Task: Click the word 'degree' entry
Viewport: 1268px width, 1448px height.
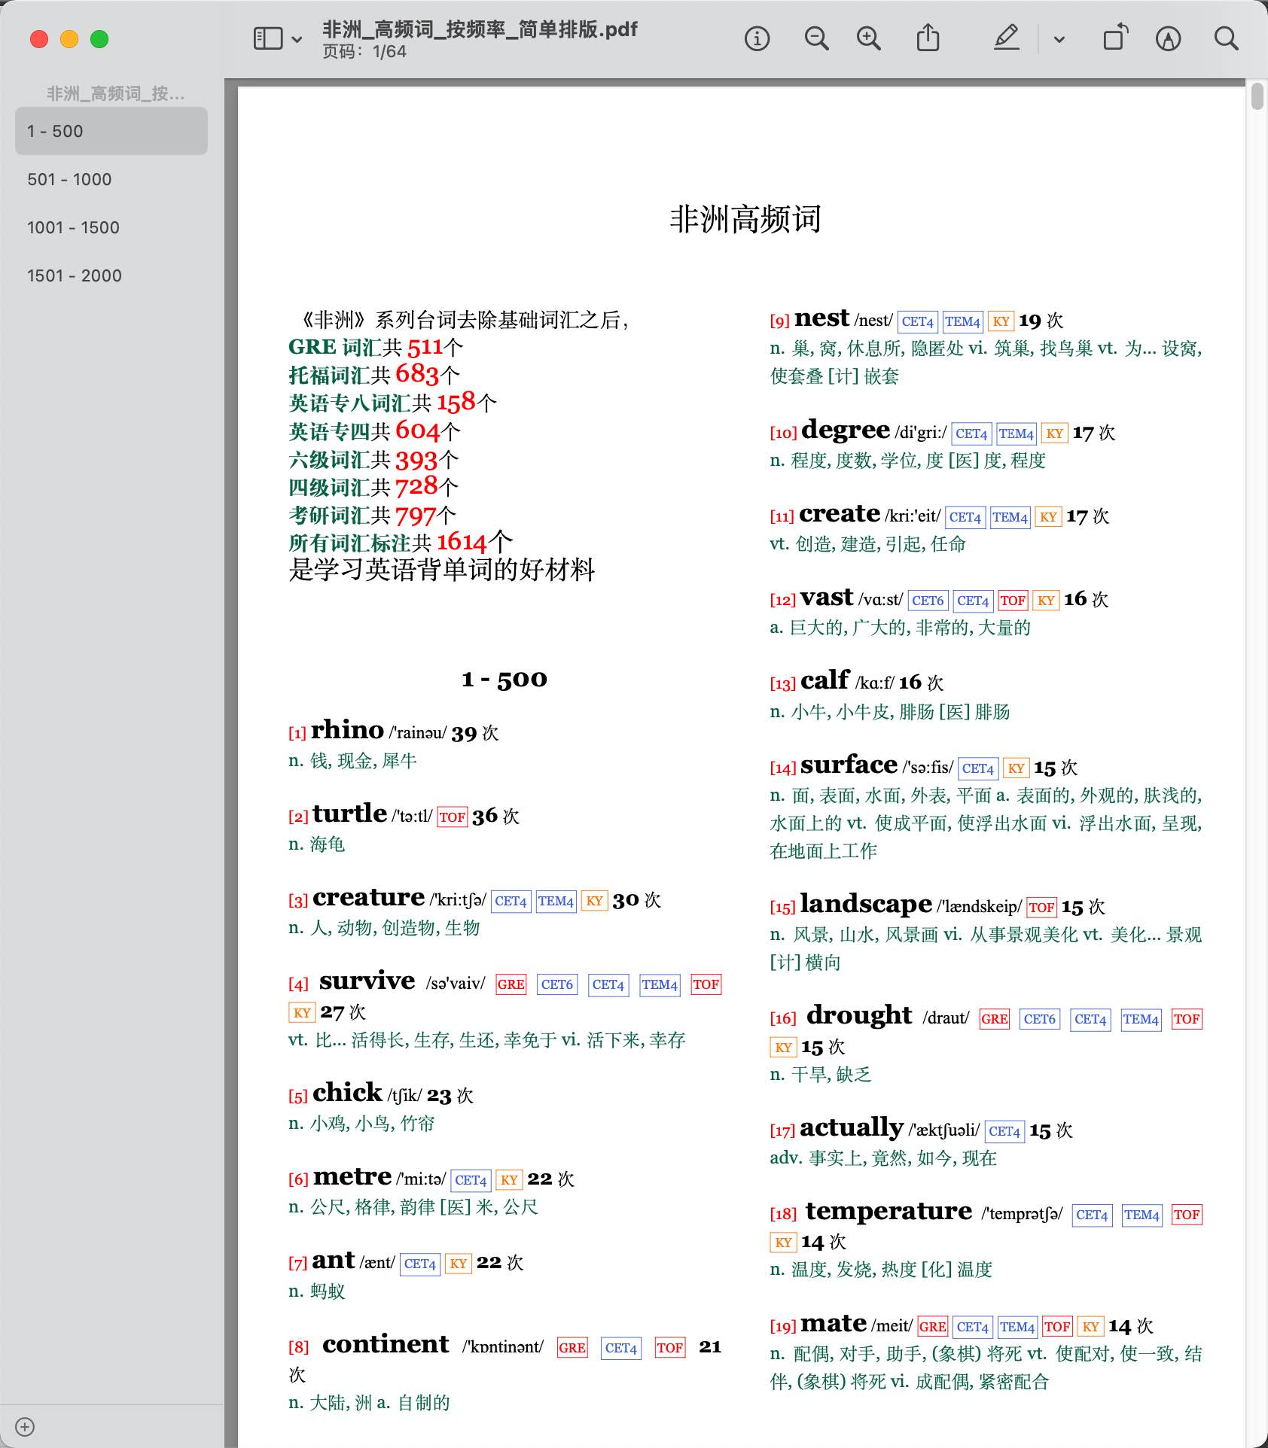Action: pyautogui.click(x=846, y=429)
